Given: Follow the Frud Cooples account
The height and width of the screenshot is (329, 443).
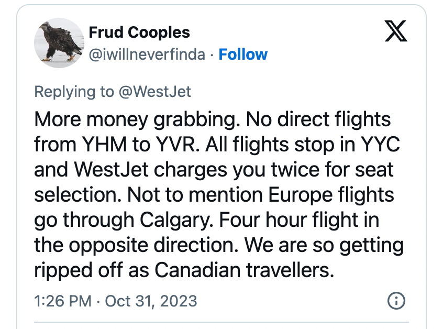Looking at the screenshot, I should coord(243,54).
